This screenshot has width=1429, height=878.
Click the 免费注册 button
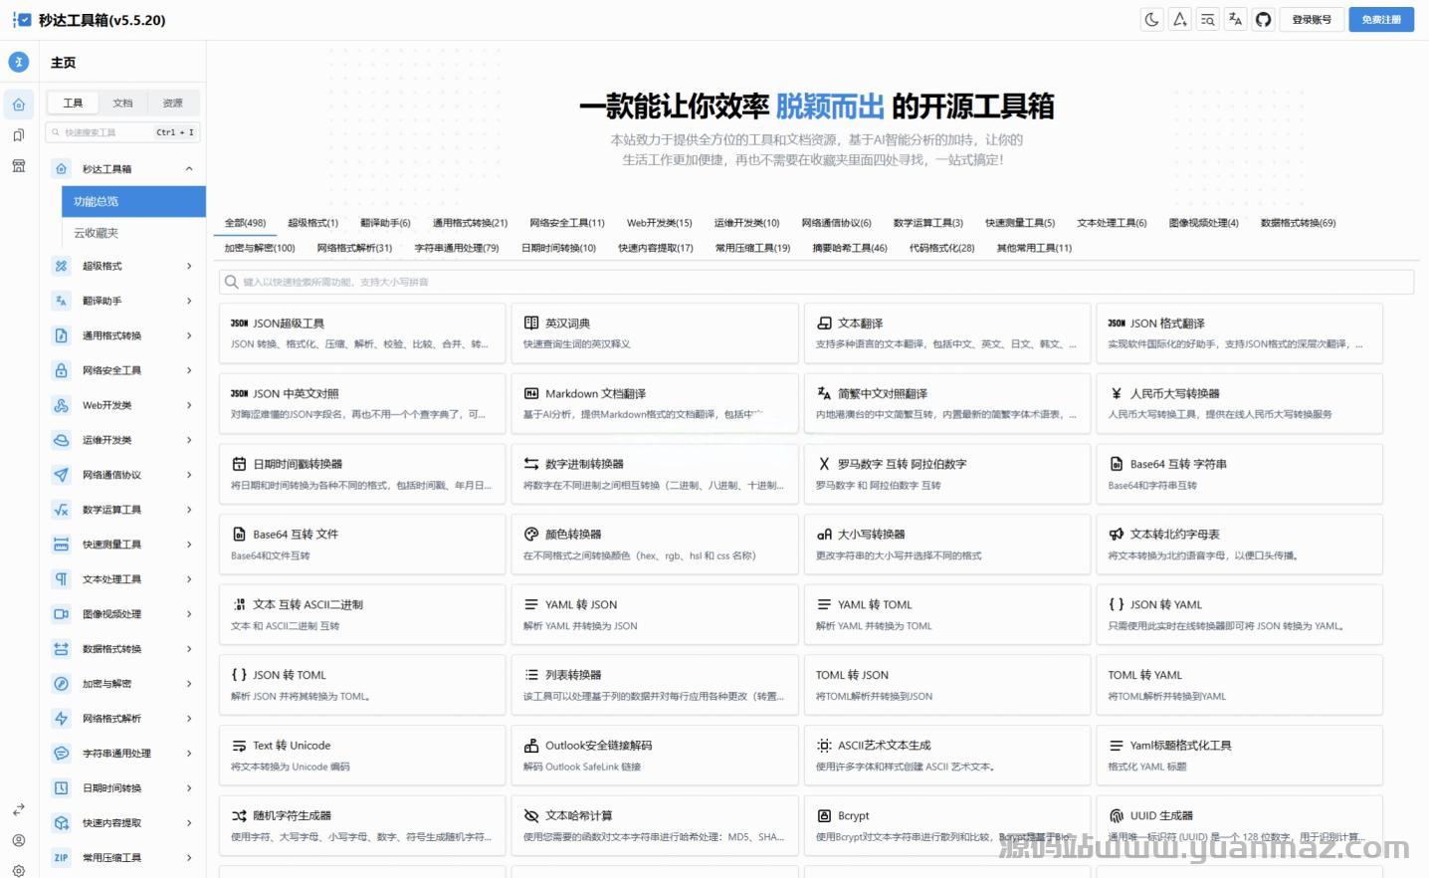pyautogui.click(x=1380, y=20)
